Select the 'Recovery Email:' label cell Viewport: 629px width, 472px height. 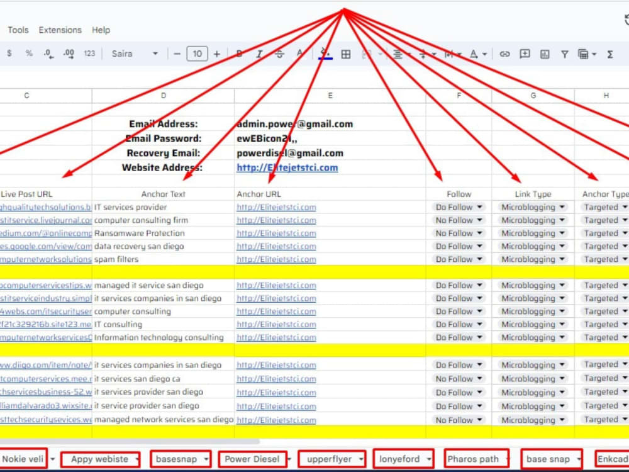coord(164,153)
